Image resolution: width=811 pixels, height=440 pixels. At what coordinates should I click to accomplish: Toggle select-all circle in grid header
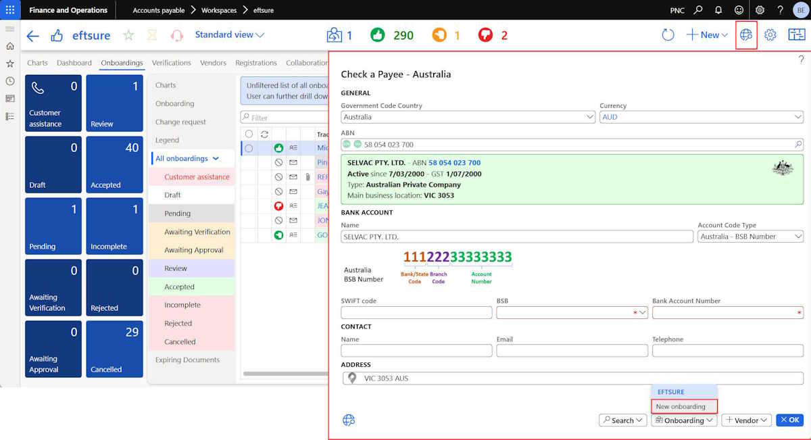pos(249,135)
